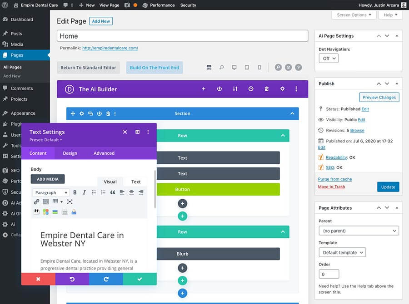The height and width of the screenshot is (304, 409).
Task: Switch to desktop preview icon
Action: click(x=234, y=68)
